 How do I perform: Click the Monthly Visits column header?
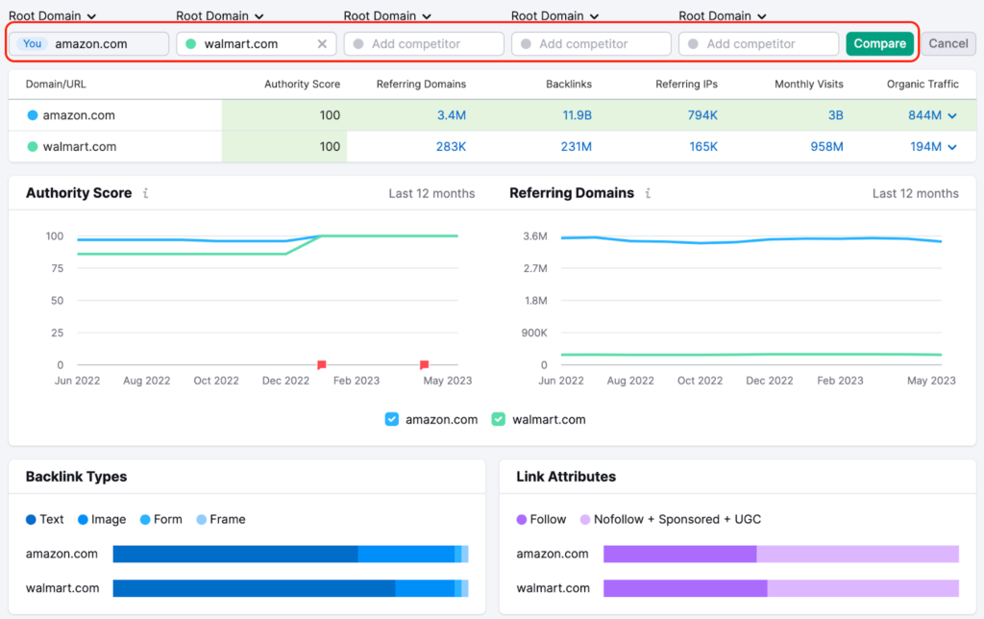coord(809,85)
